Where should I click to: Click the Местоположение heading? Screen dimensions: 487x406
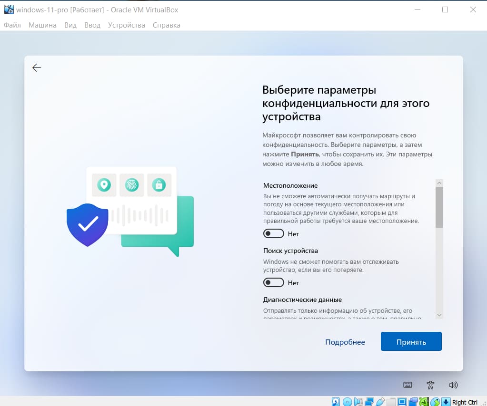(290, 185)
